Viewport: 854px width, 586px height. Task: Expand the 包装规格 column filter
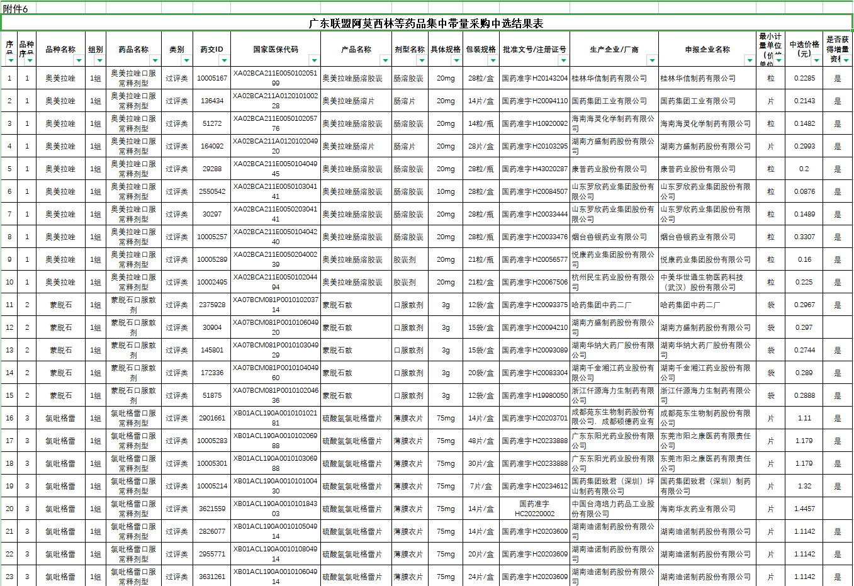pos(492,60)
